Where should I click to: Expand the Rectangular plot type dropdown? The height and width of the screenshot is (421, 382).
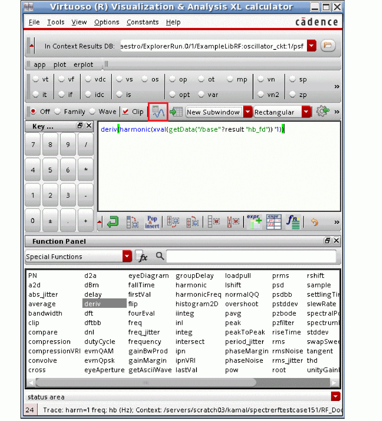coord(307,112)
